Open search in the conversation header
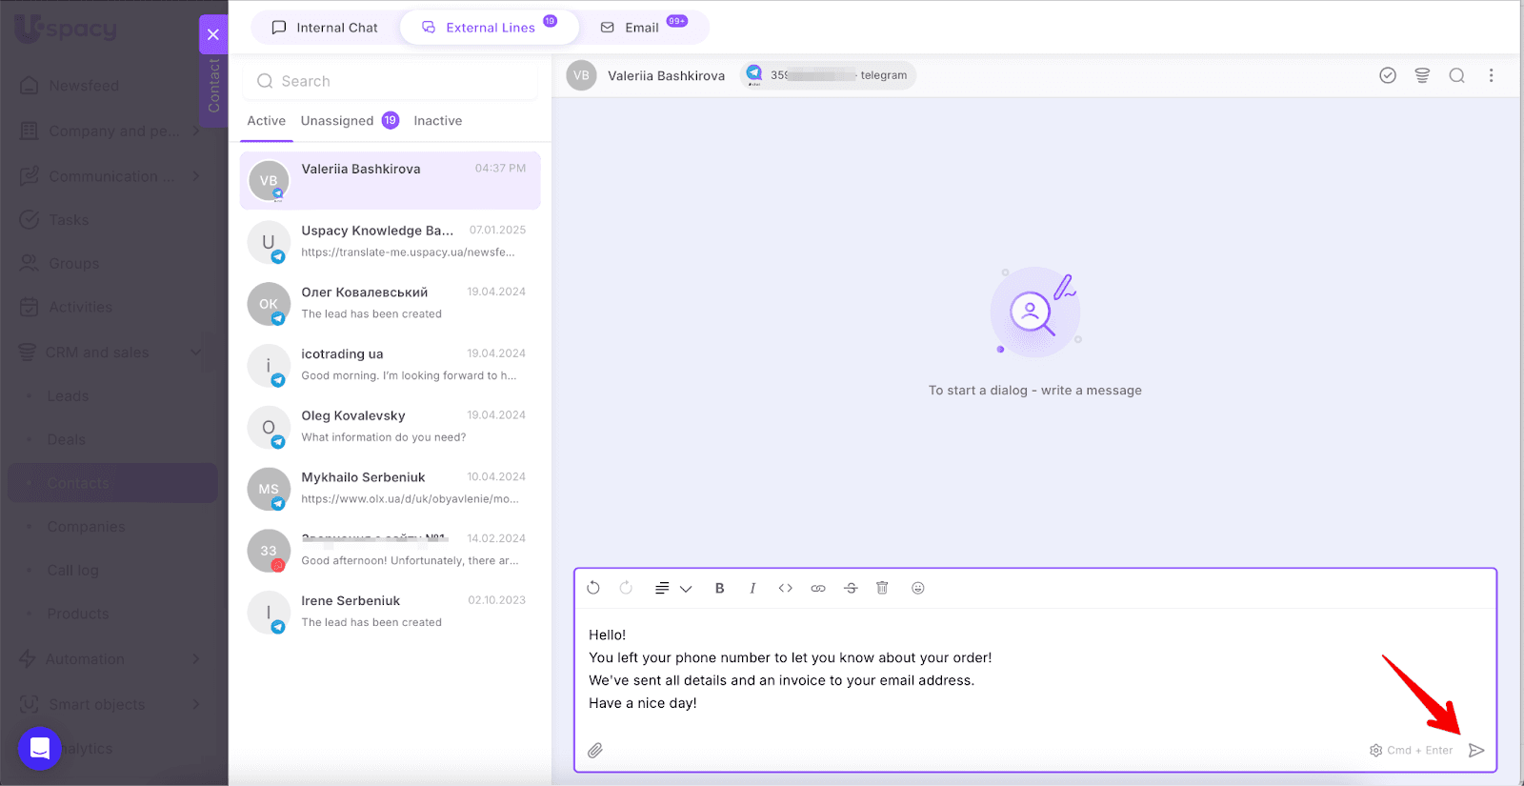 point(1456,75)
